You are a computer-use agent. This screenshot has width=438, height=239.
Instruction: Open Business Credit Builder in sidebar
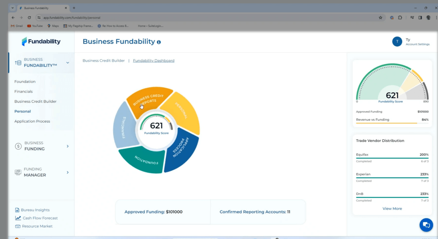click(35, 101)
